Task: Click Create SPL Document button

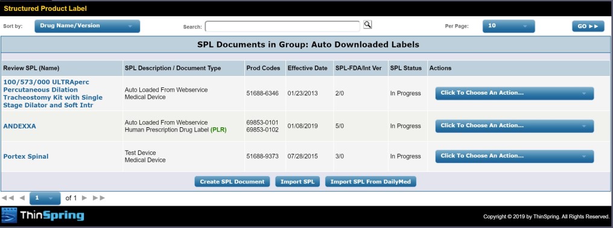Action: coord(232,182)
